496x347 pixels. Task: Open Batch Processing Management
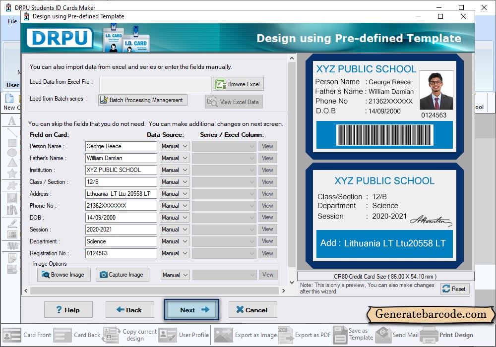point(143,100)
